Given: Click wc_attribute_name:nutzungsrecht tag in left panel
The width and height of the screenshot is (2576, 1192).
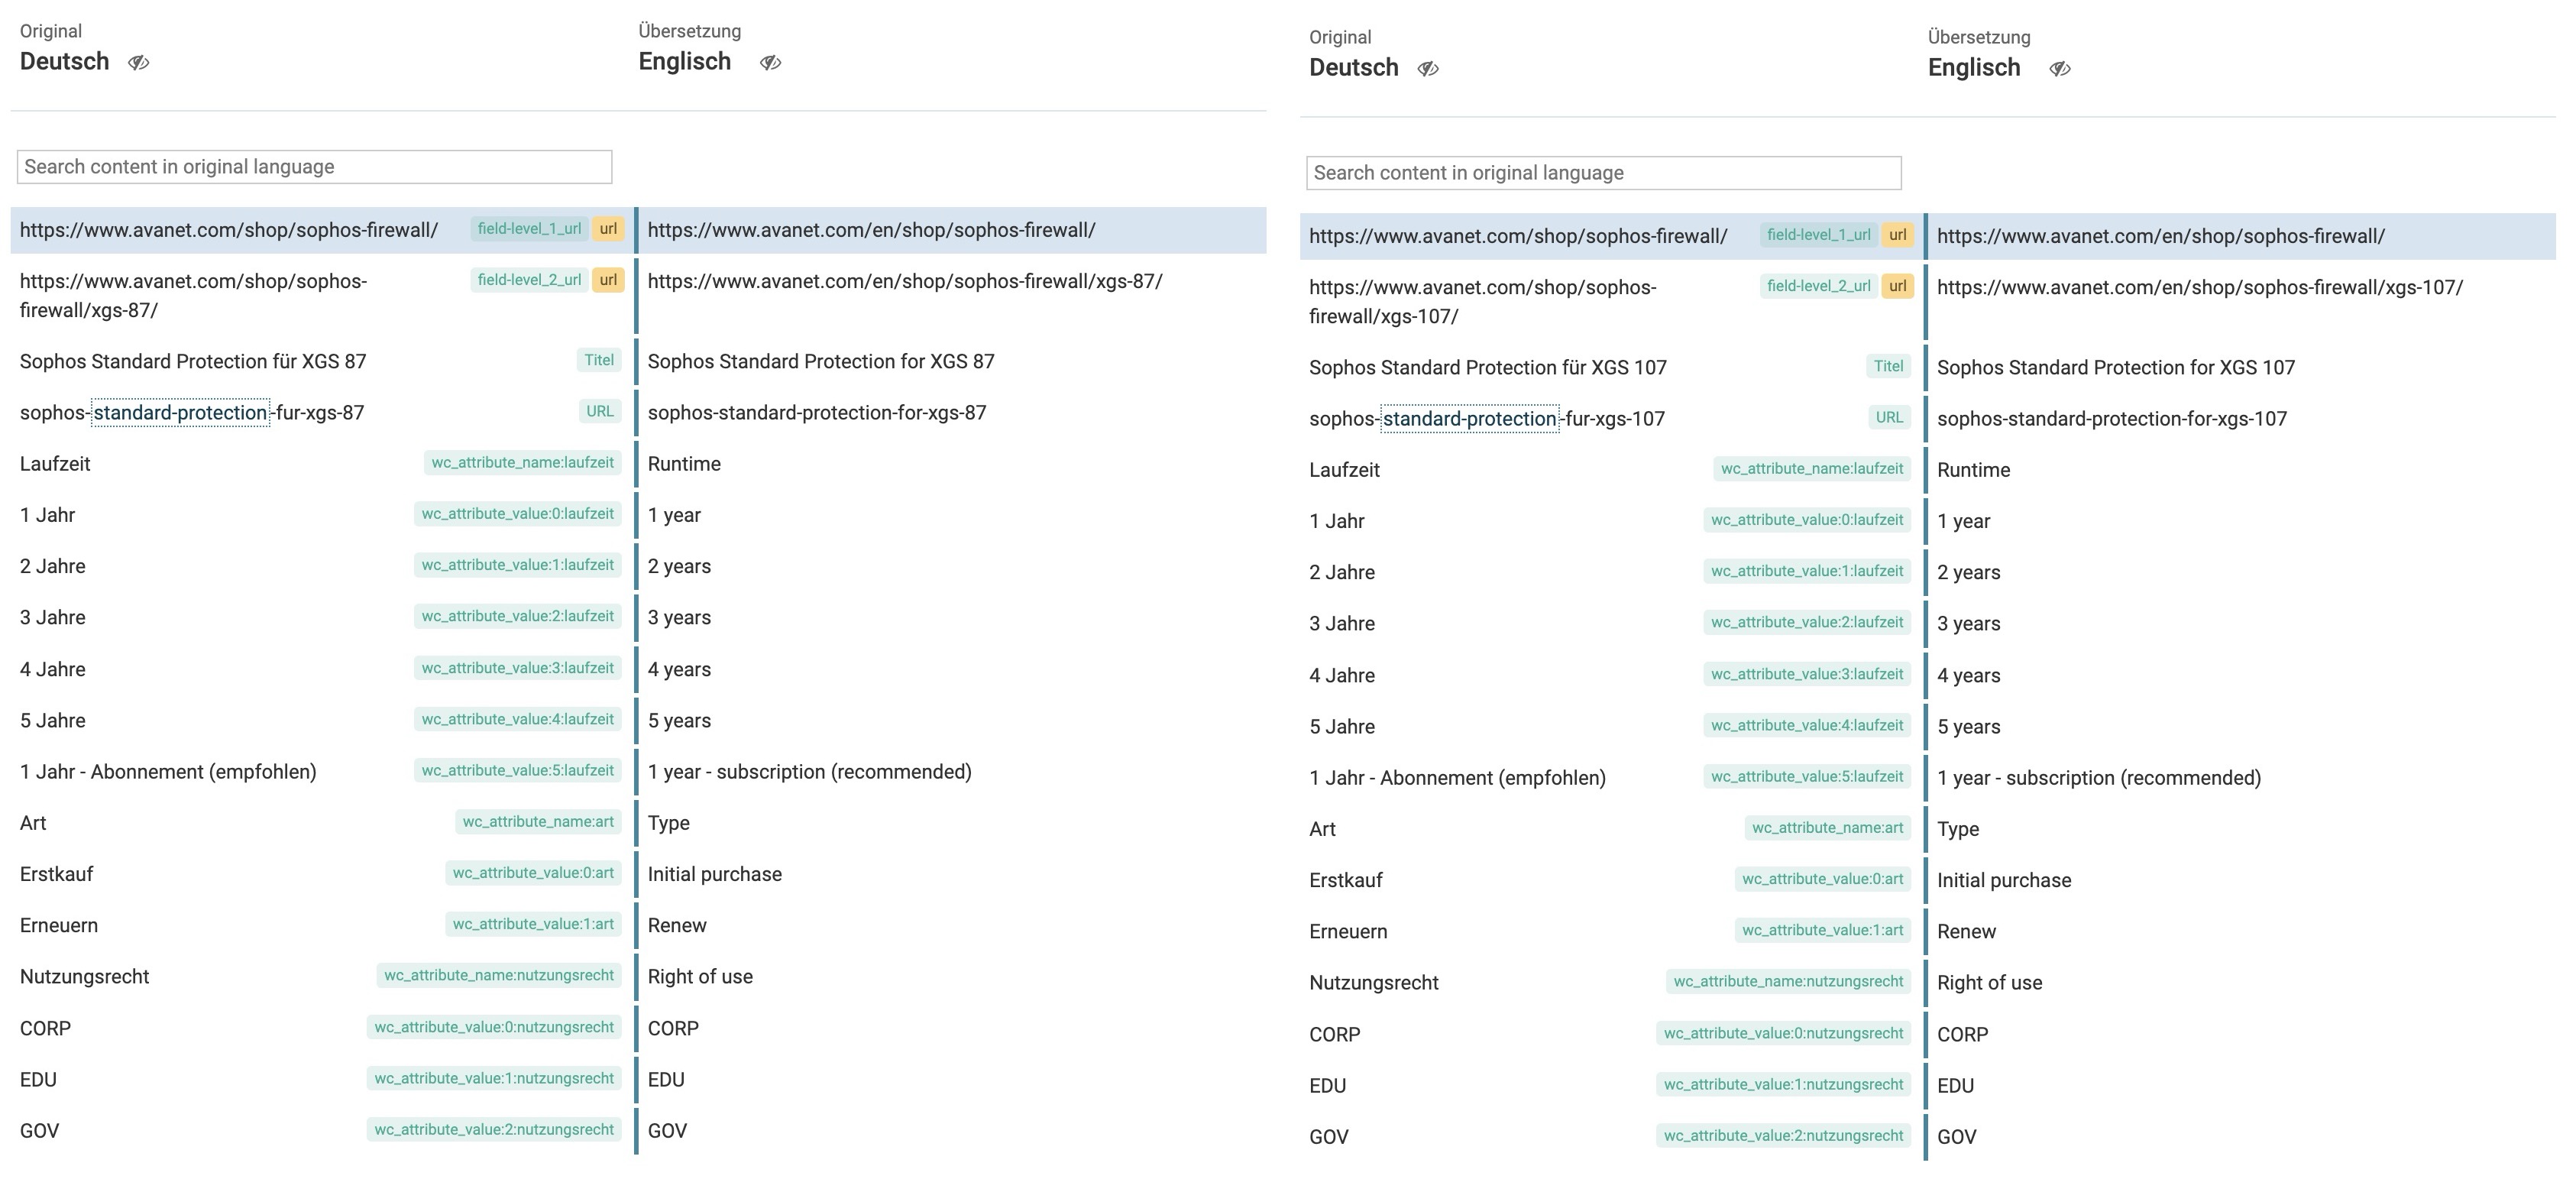Looking at the screenshot, I should click(x=498, y=975).
